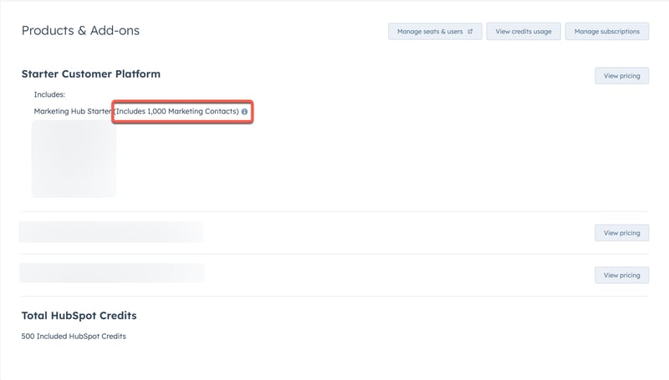Viewport: 669px width, 380px height.
Task: Click the Includes: label
Action: point(49,94)
